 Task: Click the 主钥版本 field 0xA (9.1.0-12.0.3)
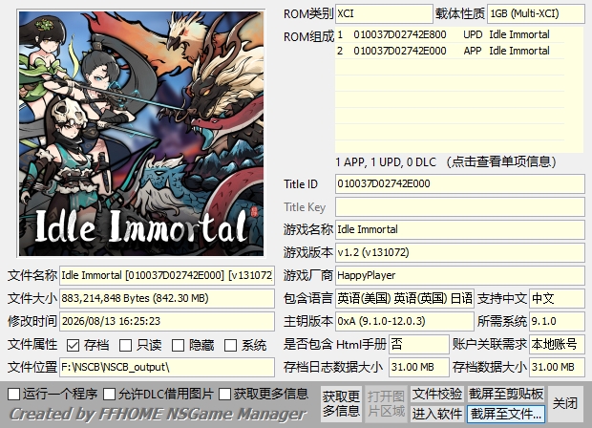point(404,321)
